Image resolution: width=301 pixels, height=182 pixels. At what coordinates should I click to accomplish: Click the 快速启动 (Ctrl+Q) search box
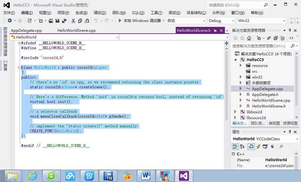pos(237,5)
